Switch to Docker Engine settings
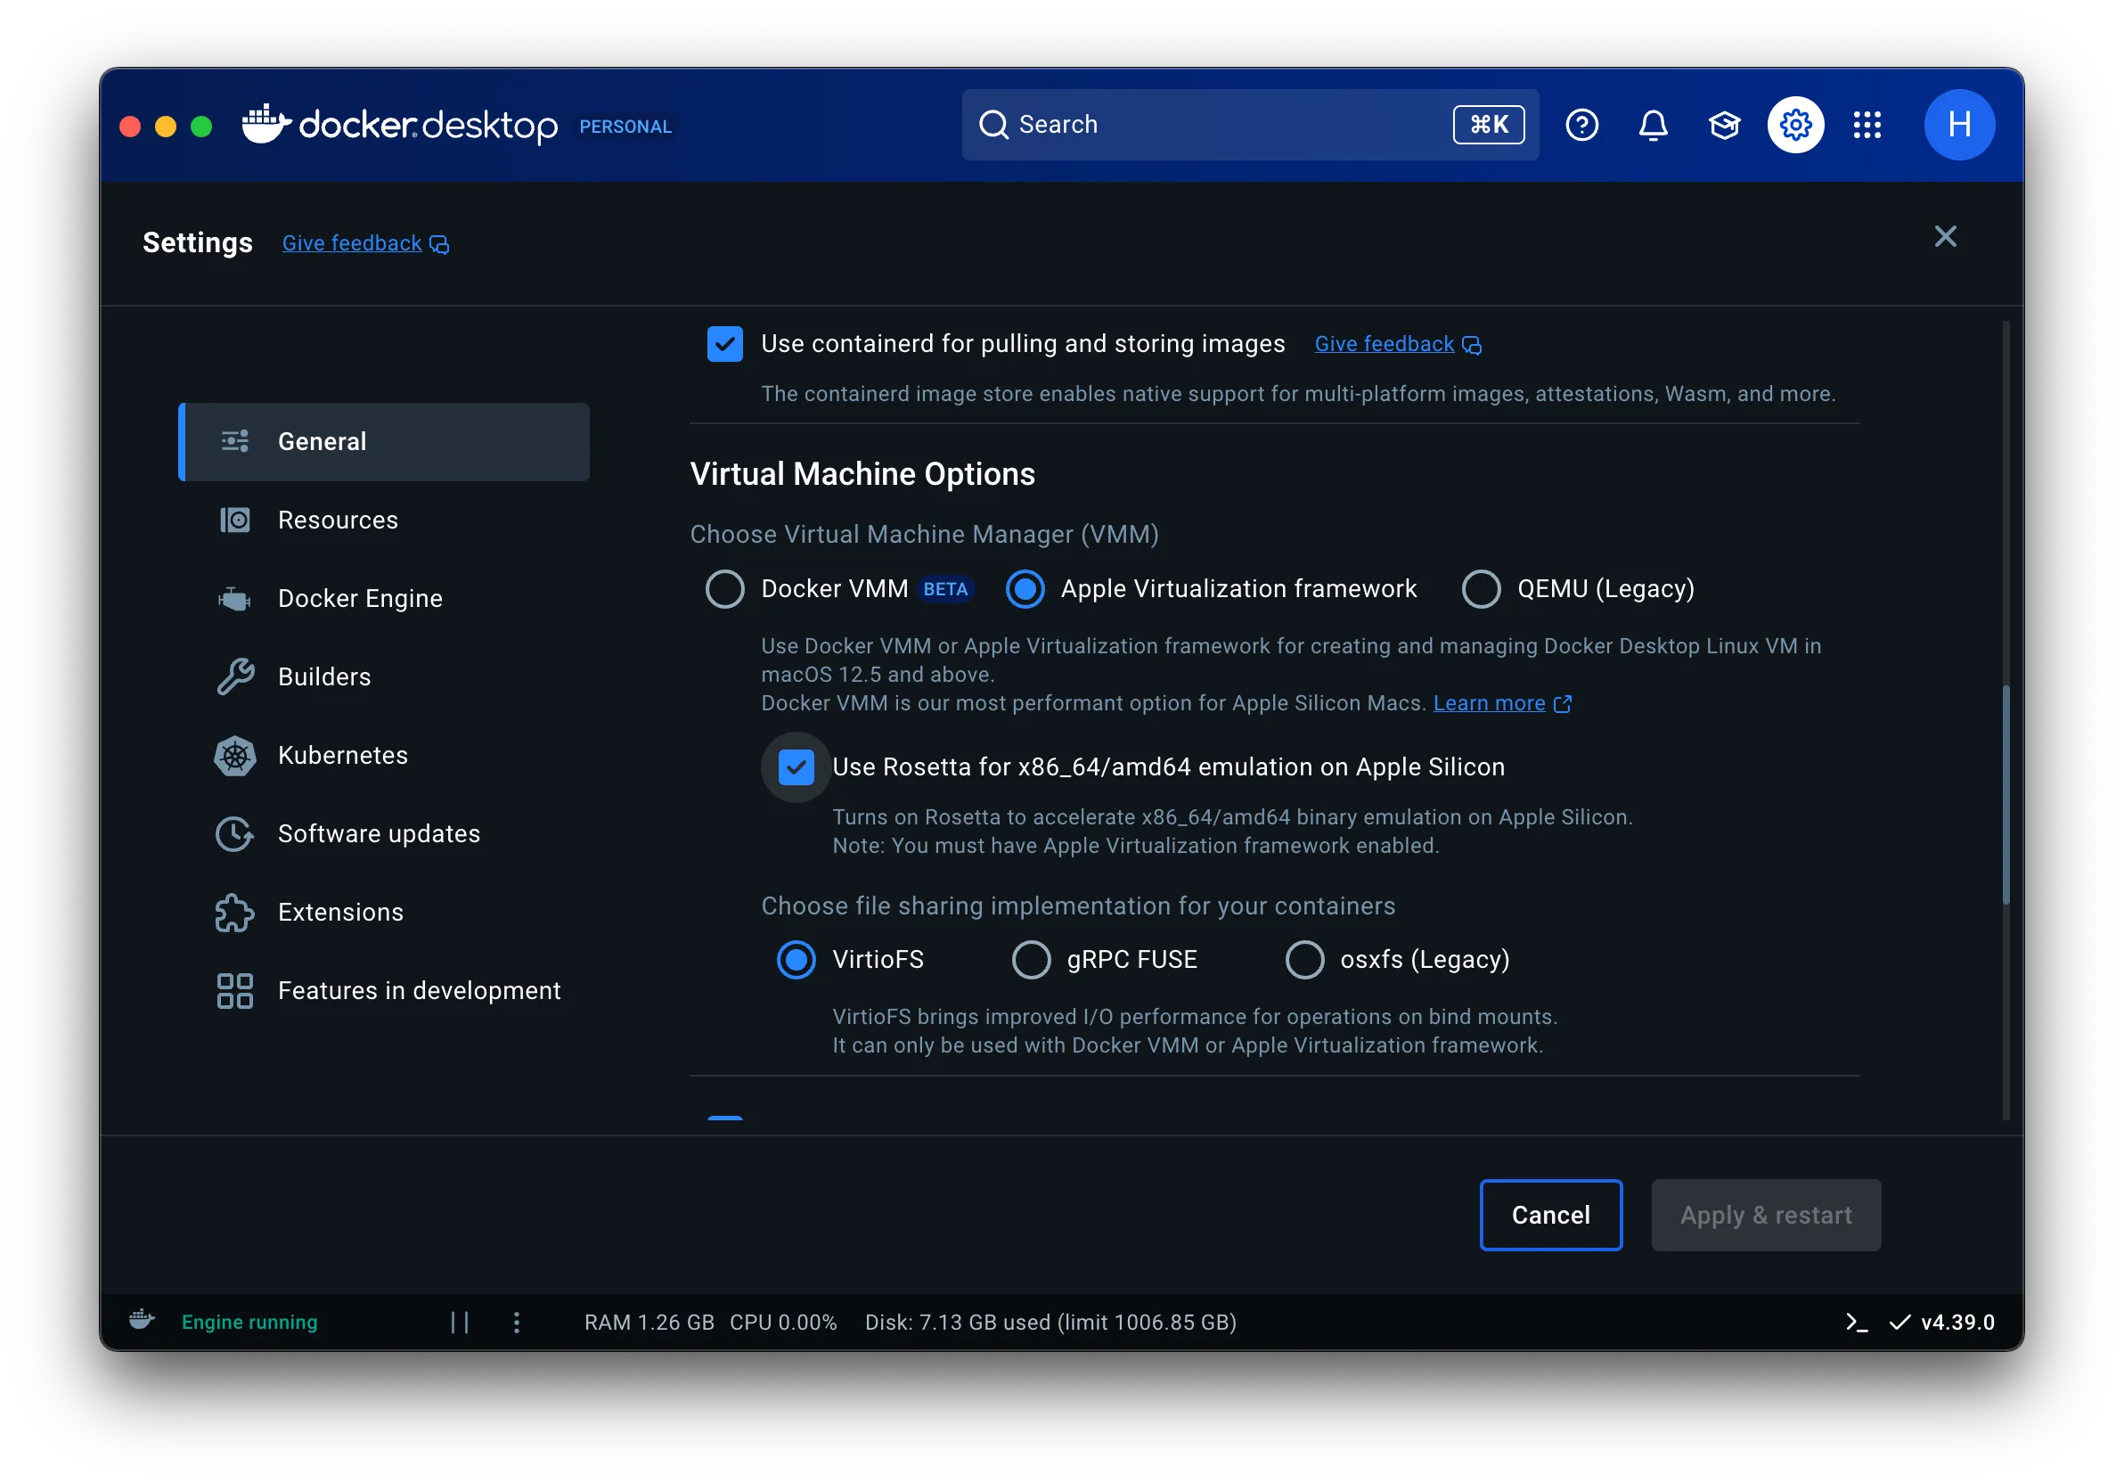 coord(360,599)
